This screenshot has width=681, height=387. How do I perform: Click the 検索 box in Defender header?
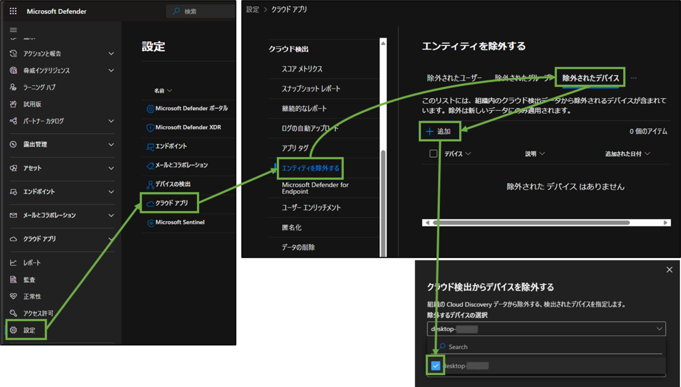[x=200, y=11]
